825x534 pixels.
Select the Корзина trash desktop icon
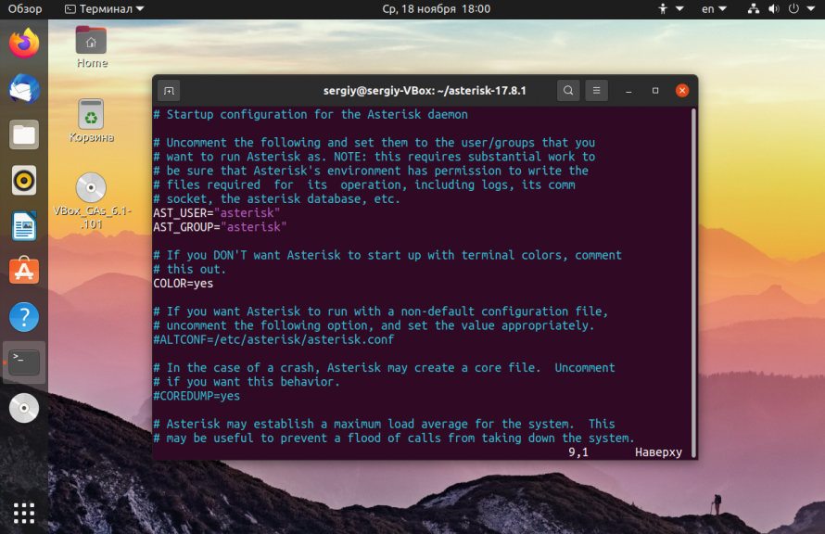(x=91, y=121)
